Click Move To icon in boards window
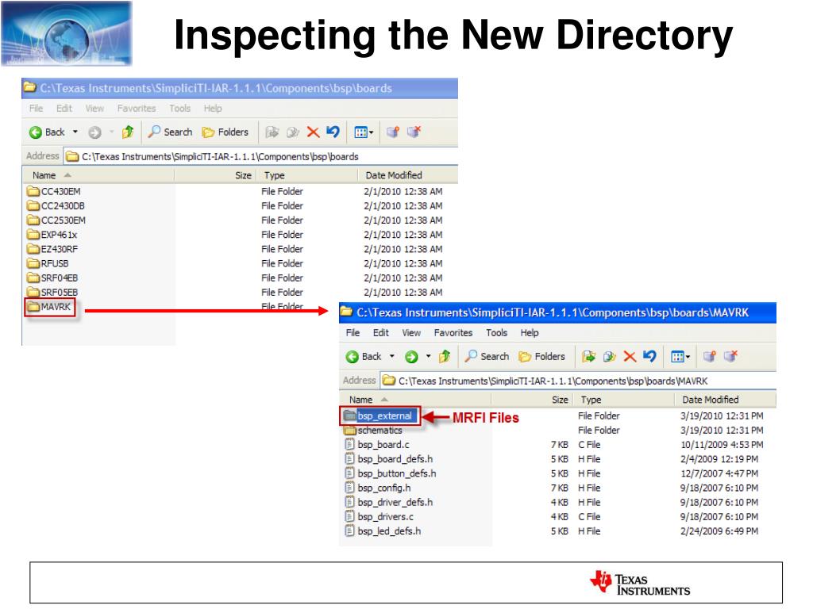813x609 pixels. coord(272,132)
